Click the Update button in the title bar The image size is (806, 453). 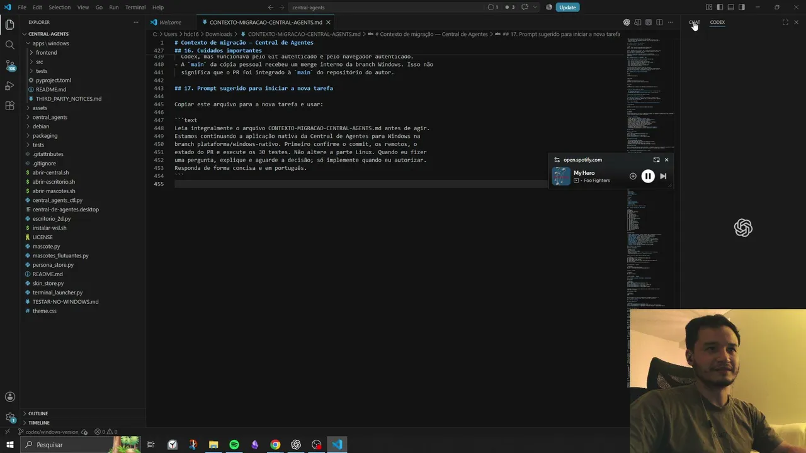coord(567,8)
